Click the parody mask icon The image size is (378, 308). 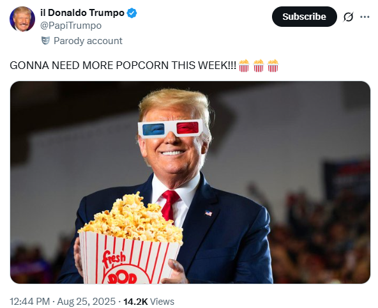click(x=45, y=41)
